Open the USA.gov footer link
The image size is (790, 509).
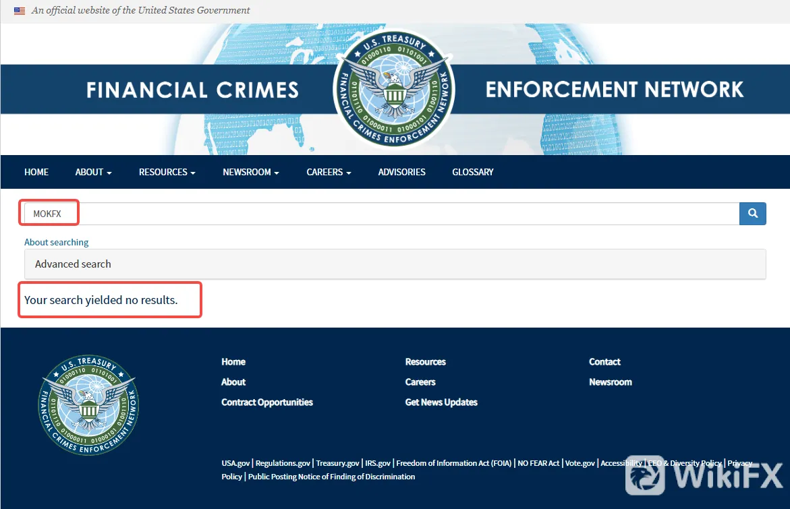[x=235, y=463]
